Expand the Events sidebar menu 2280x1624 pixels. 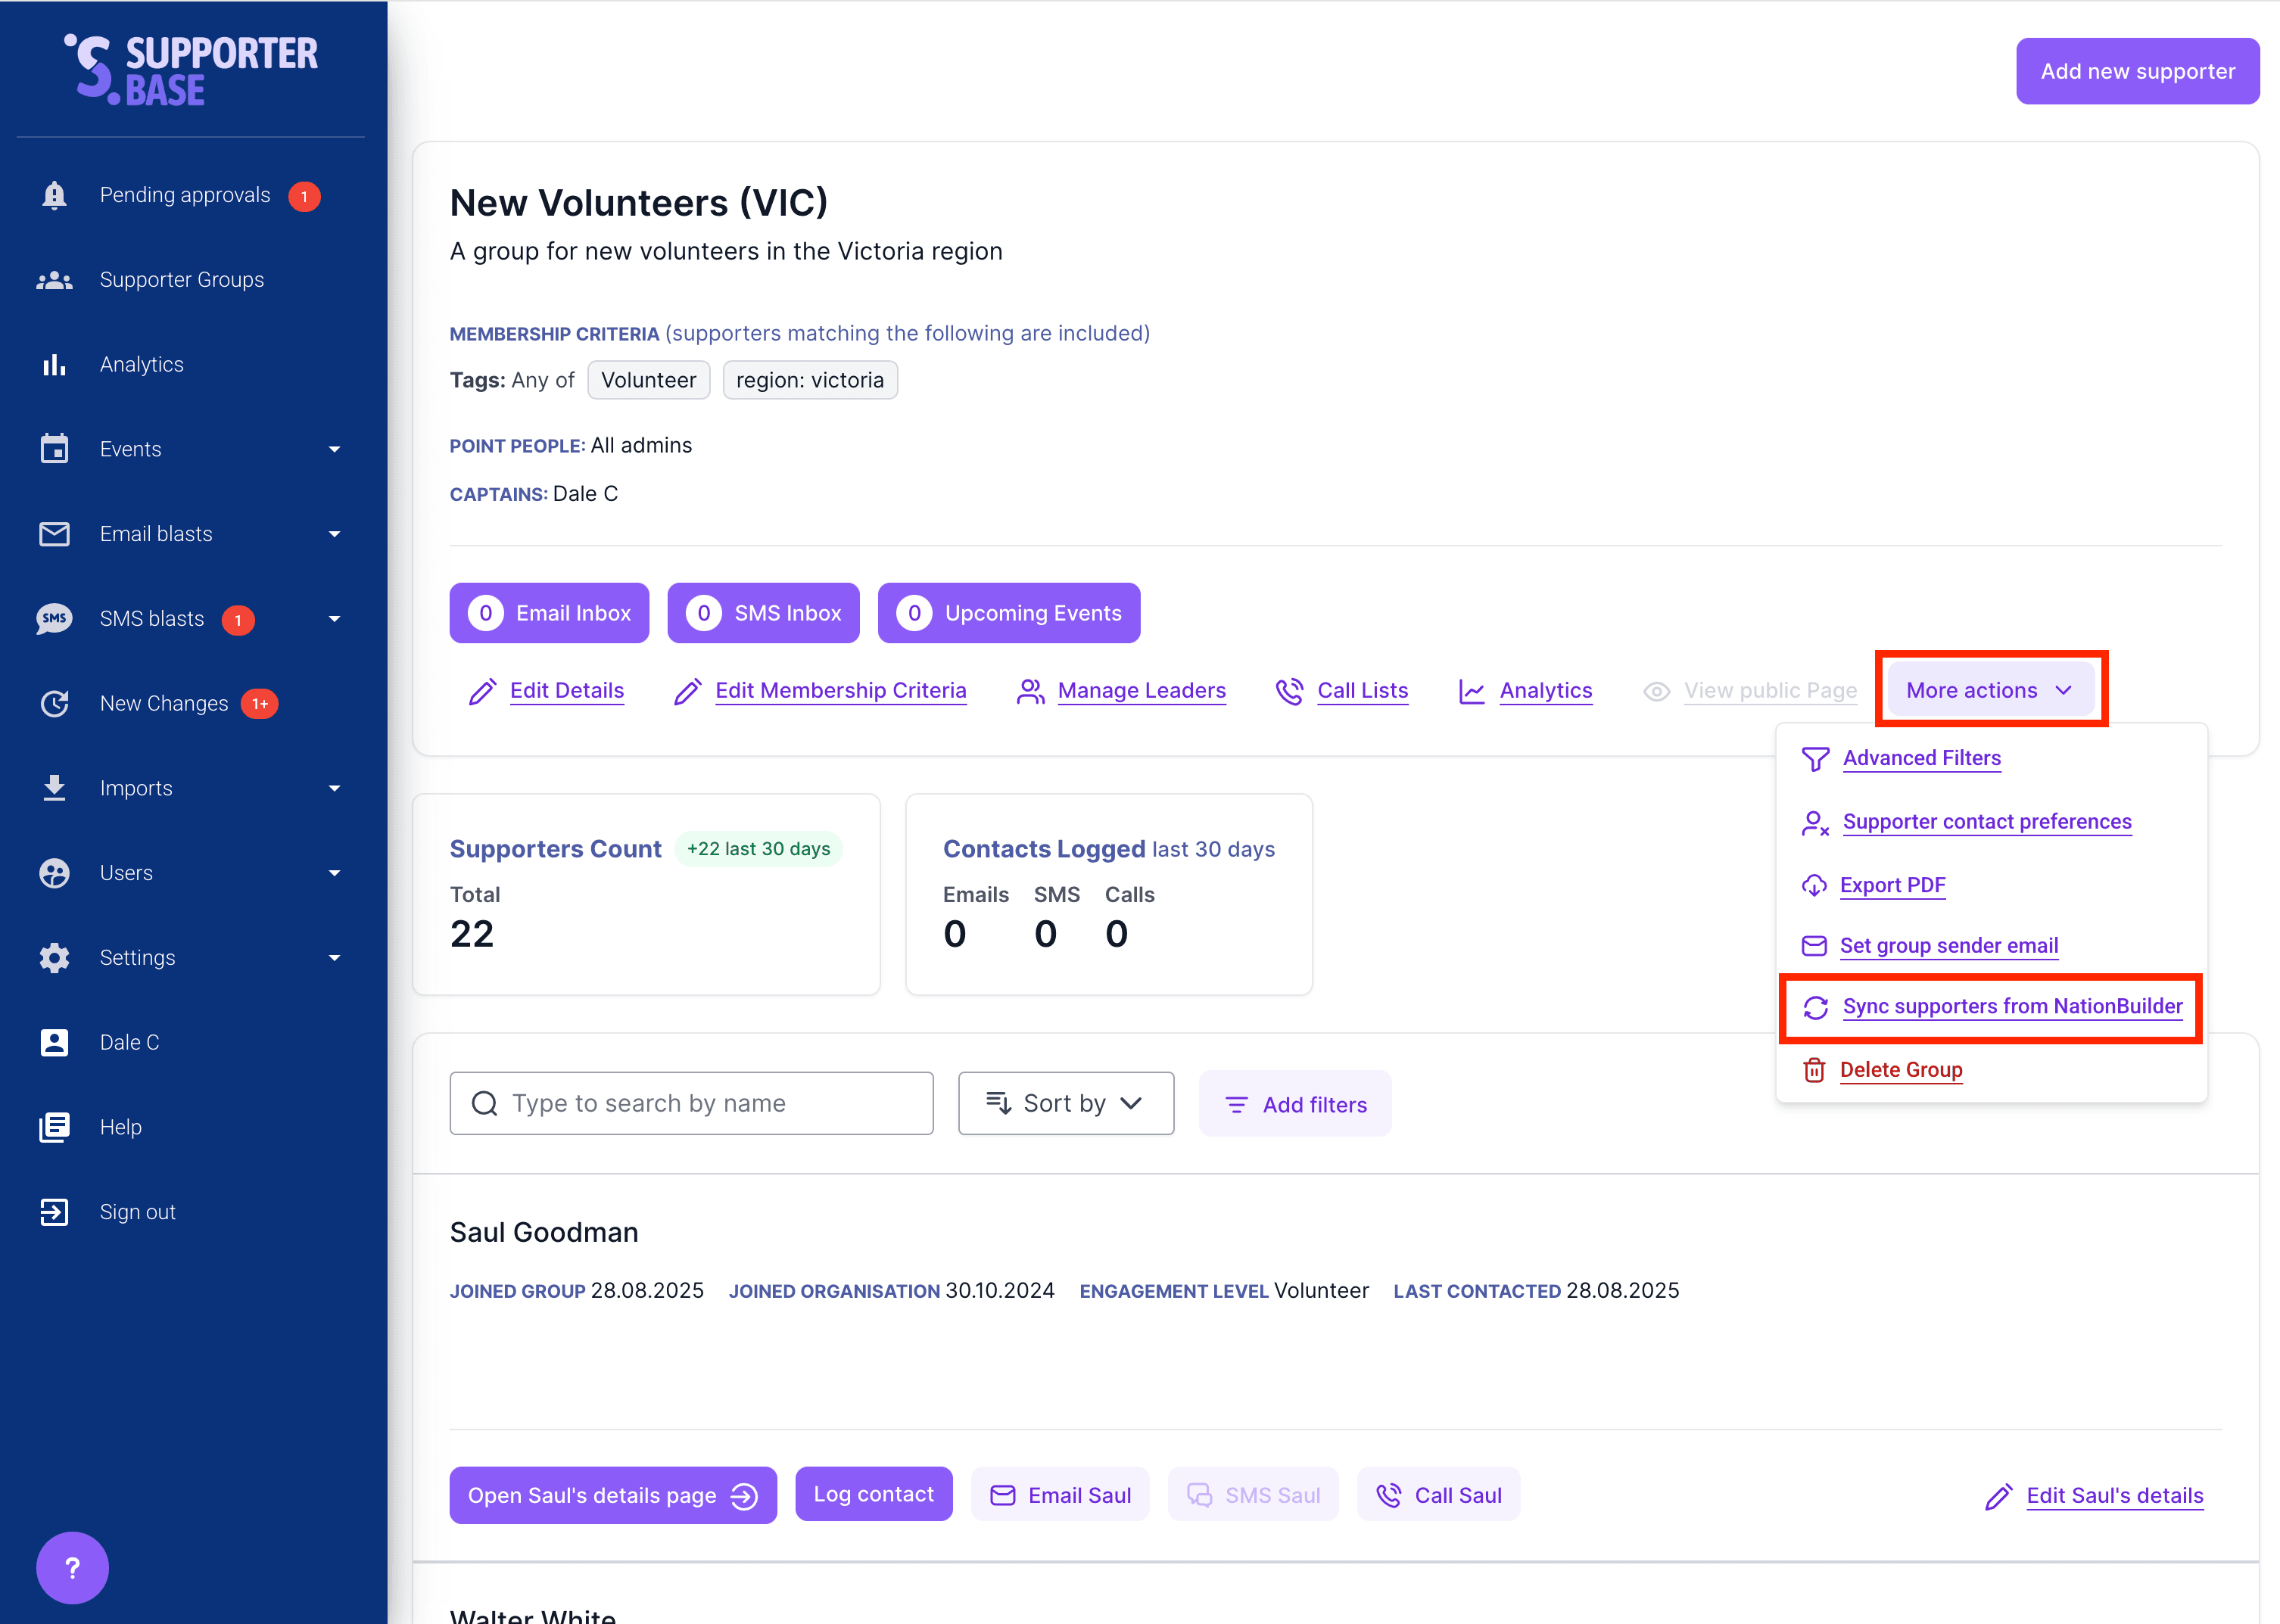pyautogui.click(x=334, y=450)
